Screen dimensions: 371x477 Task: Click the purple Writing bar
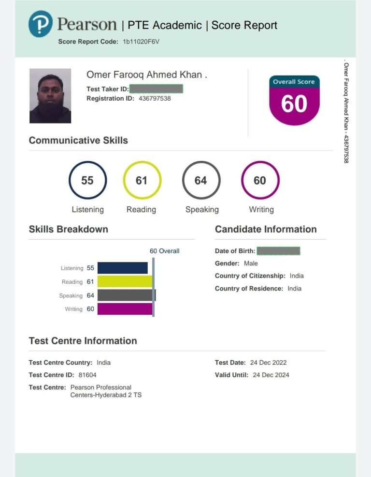pyautogui.click(x=125, y=309)
